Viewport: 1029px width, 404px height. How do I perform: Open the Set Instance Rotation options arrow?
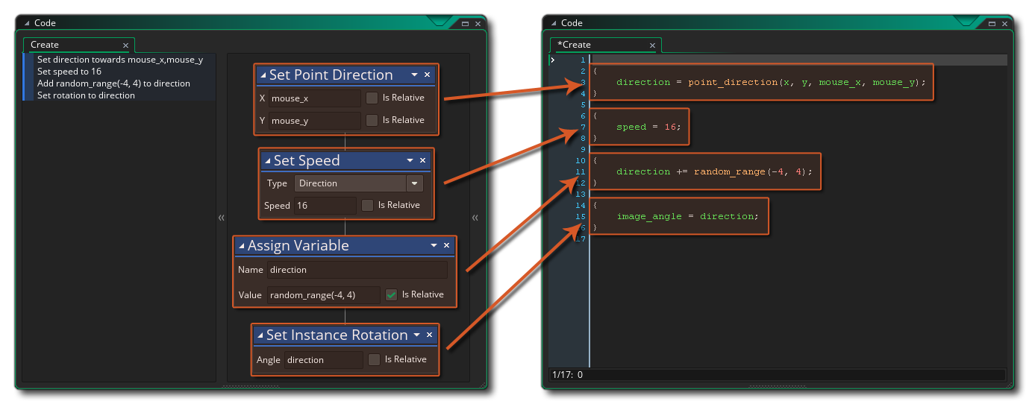click(416, 335)
